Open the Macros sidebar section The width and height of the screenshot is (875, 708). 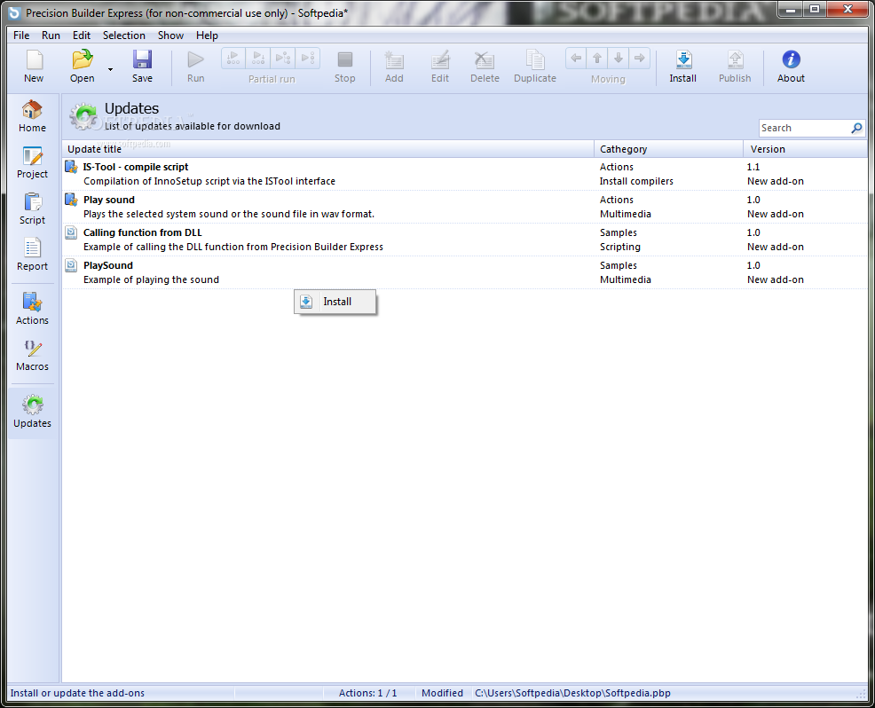[32, 356]
